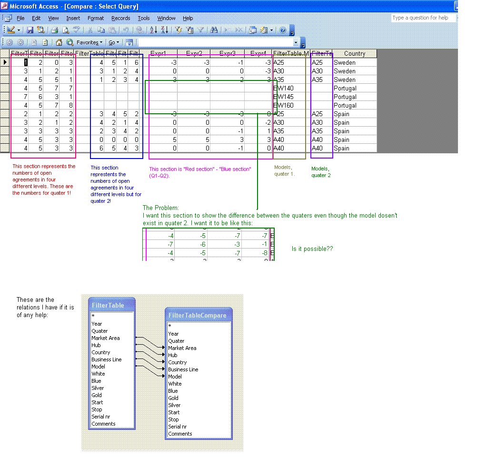Click the New Object toolbar icon
The width and height of the screenshot is (477, 458).
tap(264, 30)
